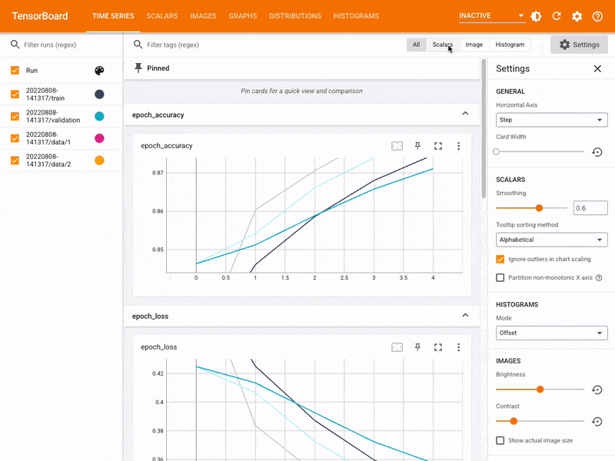Uncheck the 20220808-141317/validation run
This screenshot has width=615, height=461.
click(15, 117)
